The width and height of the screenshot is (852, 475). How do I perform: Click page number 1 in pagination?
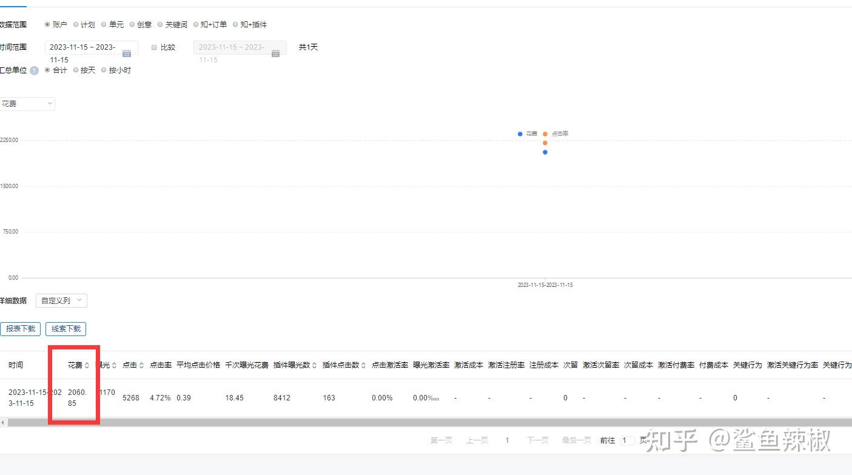[507, 440]
